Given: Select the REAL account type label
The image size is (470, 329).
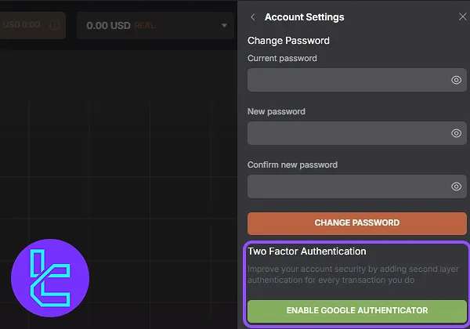Looking at the screenshot, I should 144,26.
